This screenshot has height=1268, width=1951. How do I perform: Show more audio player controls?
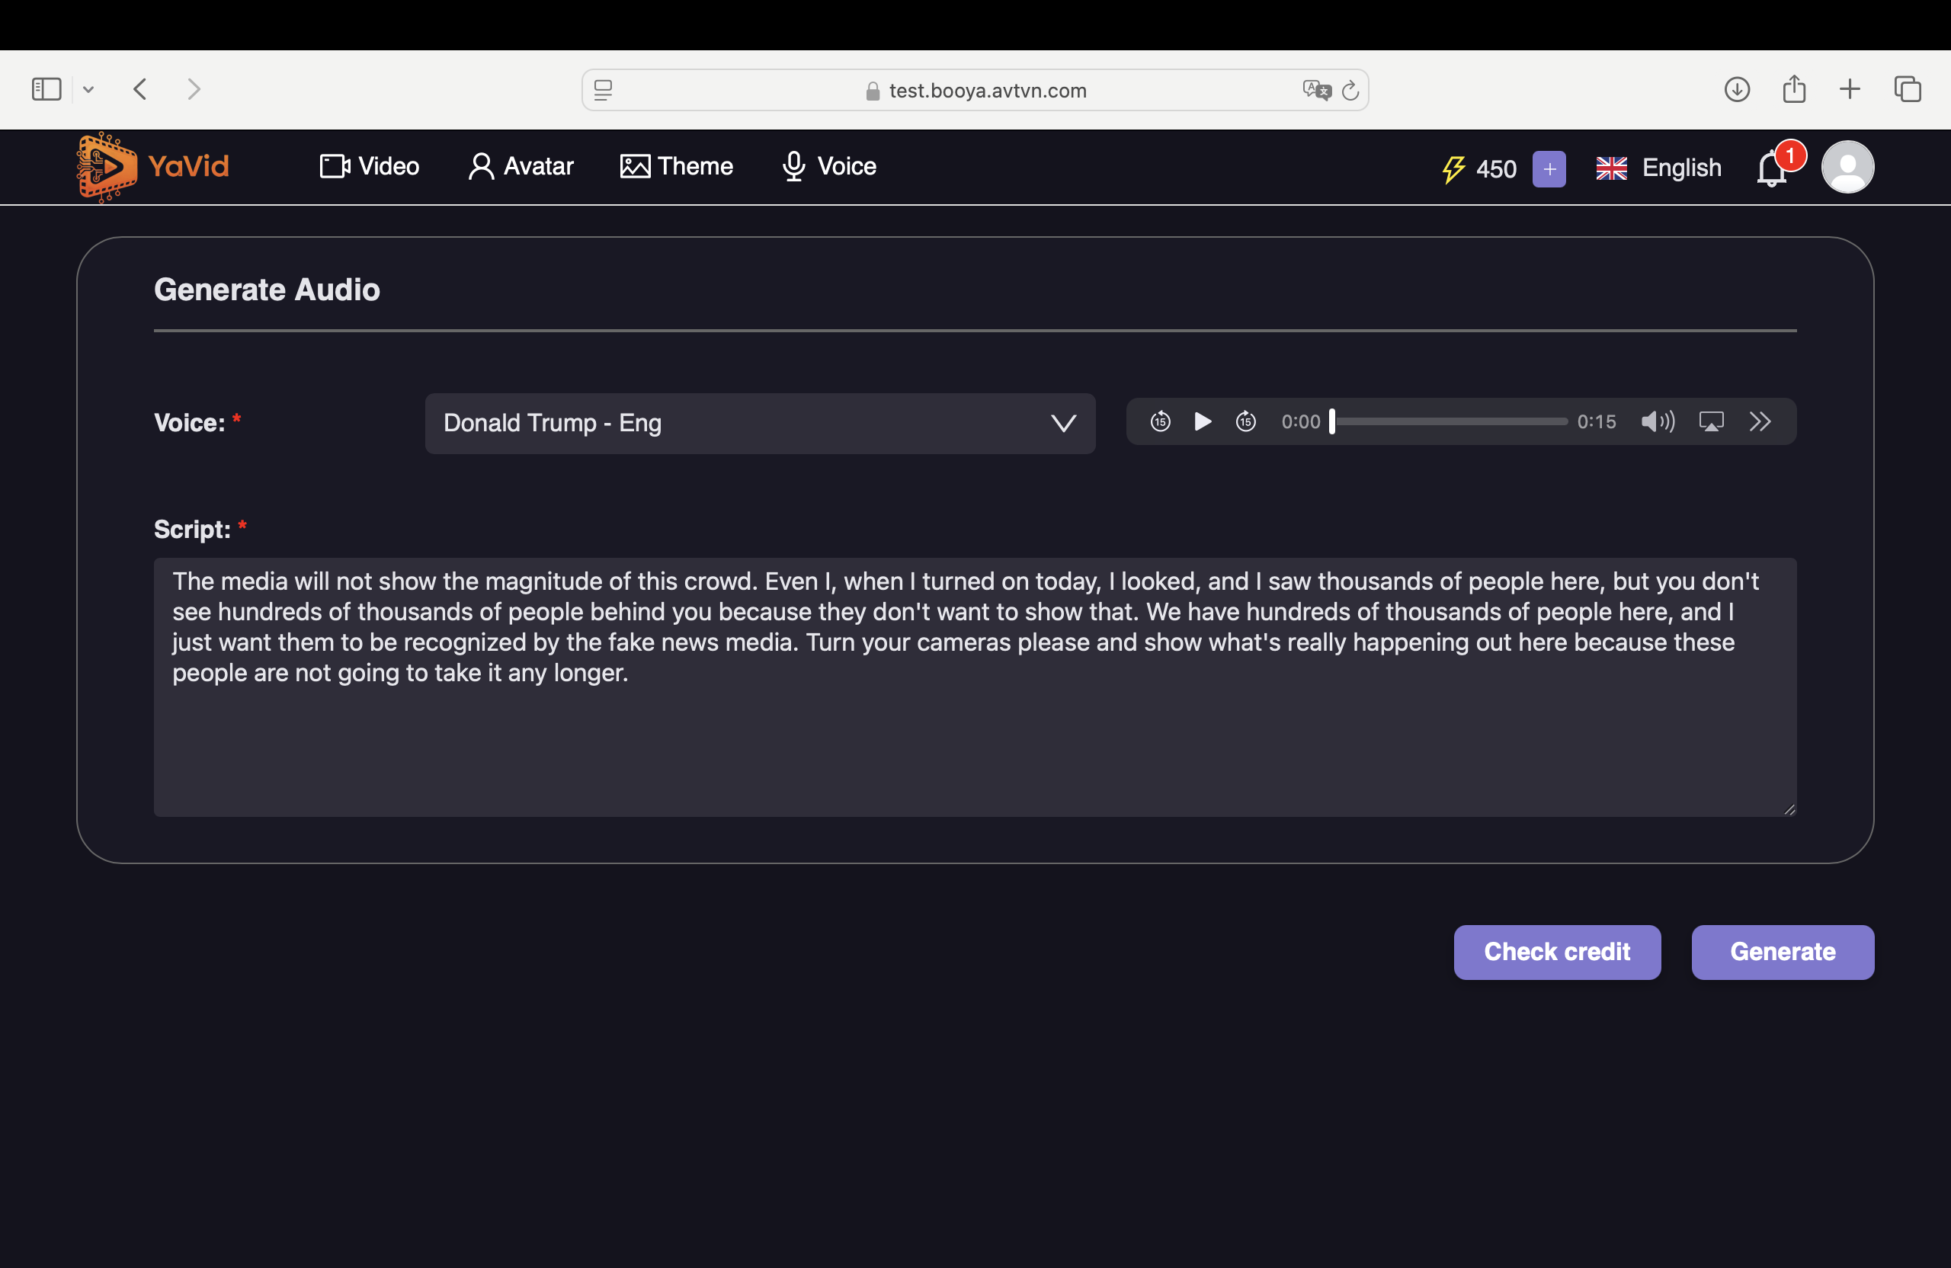point(1760,421)
